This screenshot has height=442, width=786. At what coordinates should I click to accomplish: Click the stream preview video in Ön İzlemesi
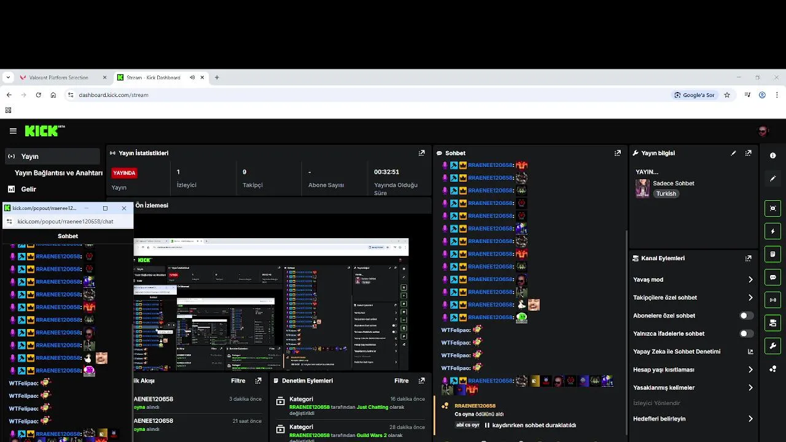point(271,304)
